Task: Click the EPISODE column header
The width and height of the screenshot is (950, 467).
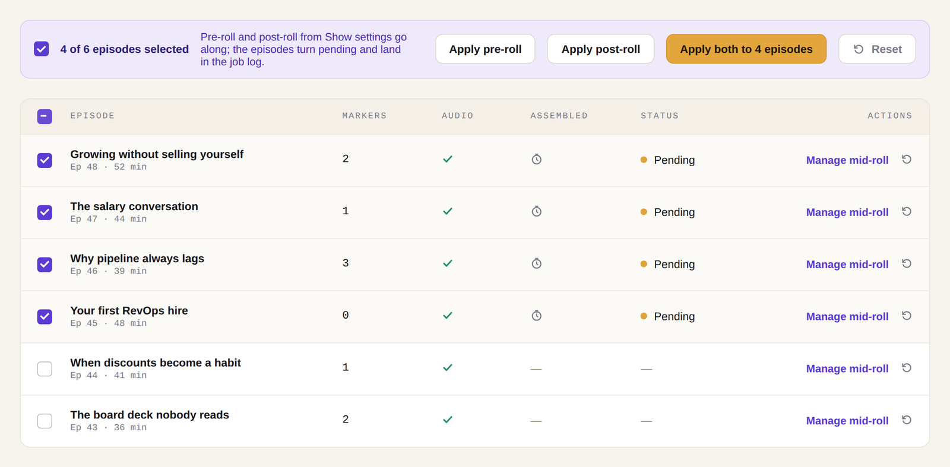Action: pyautogui.click(x=93, y=116)
